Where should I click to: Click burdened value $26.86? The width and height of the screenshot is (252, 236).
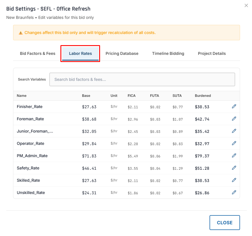(202, 193)
